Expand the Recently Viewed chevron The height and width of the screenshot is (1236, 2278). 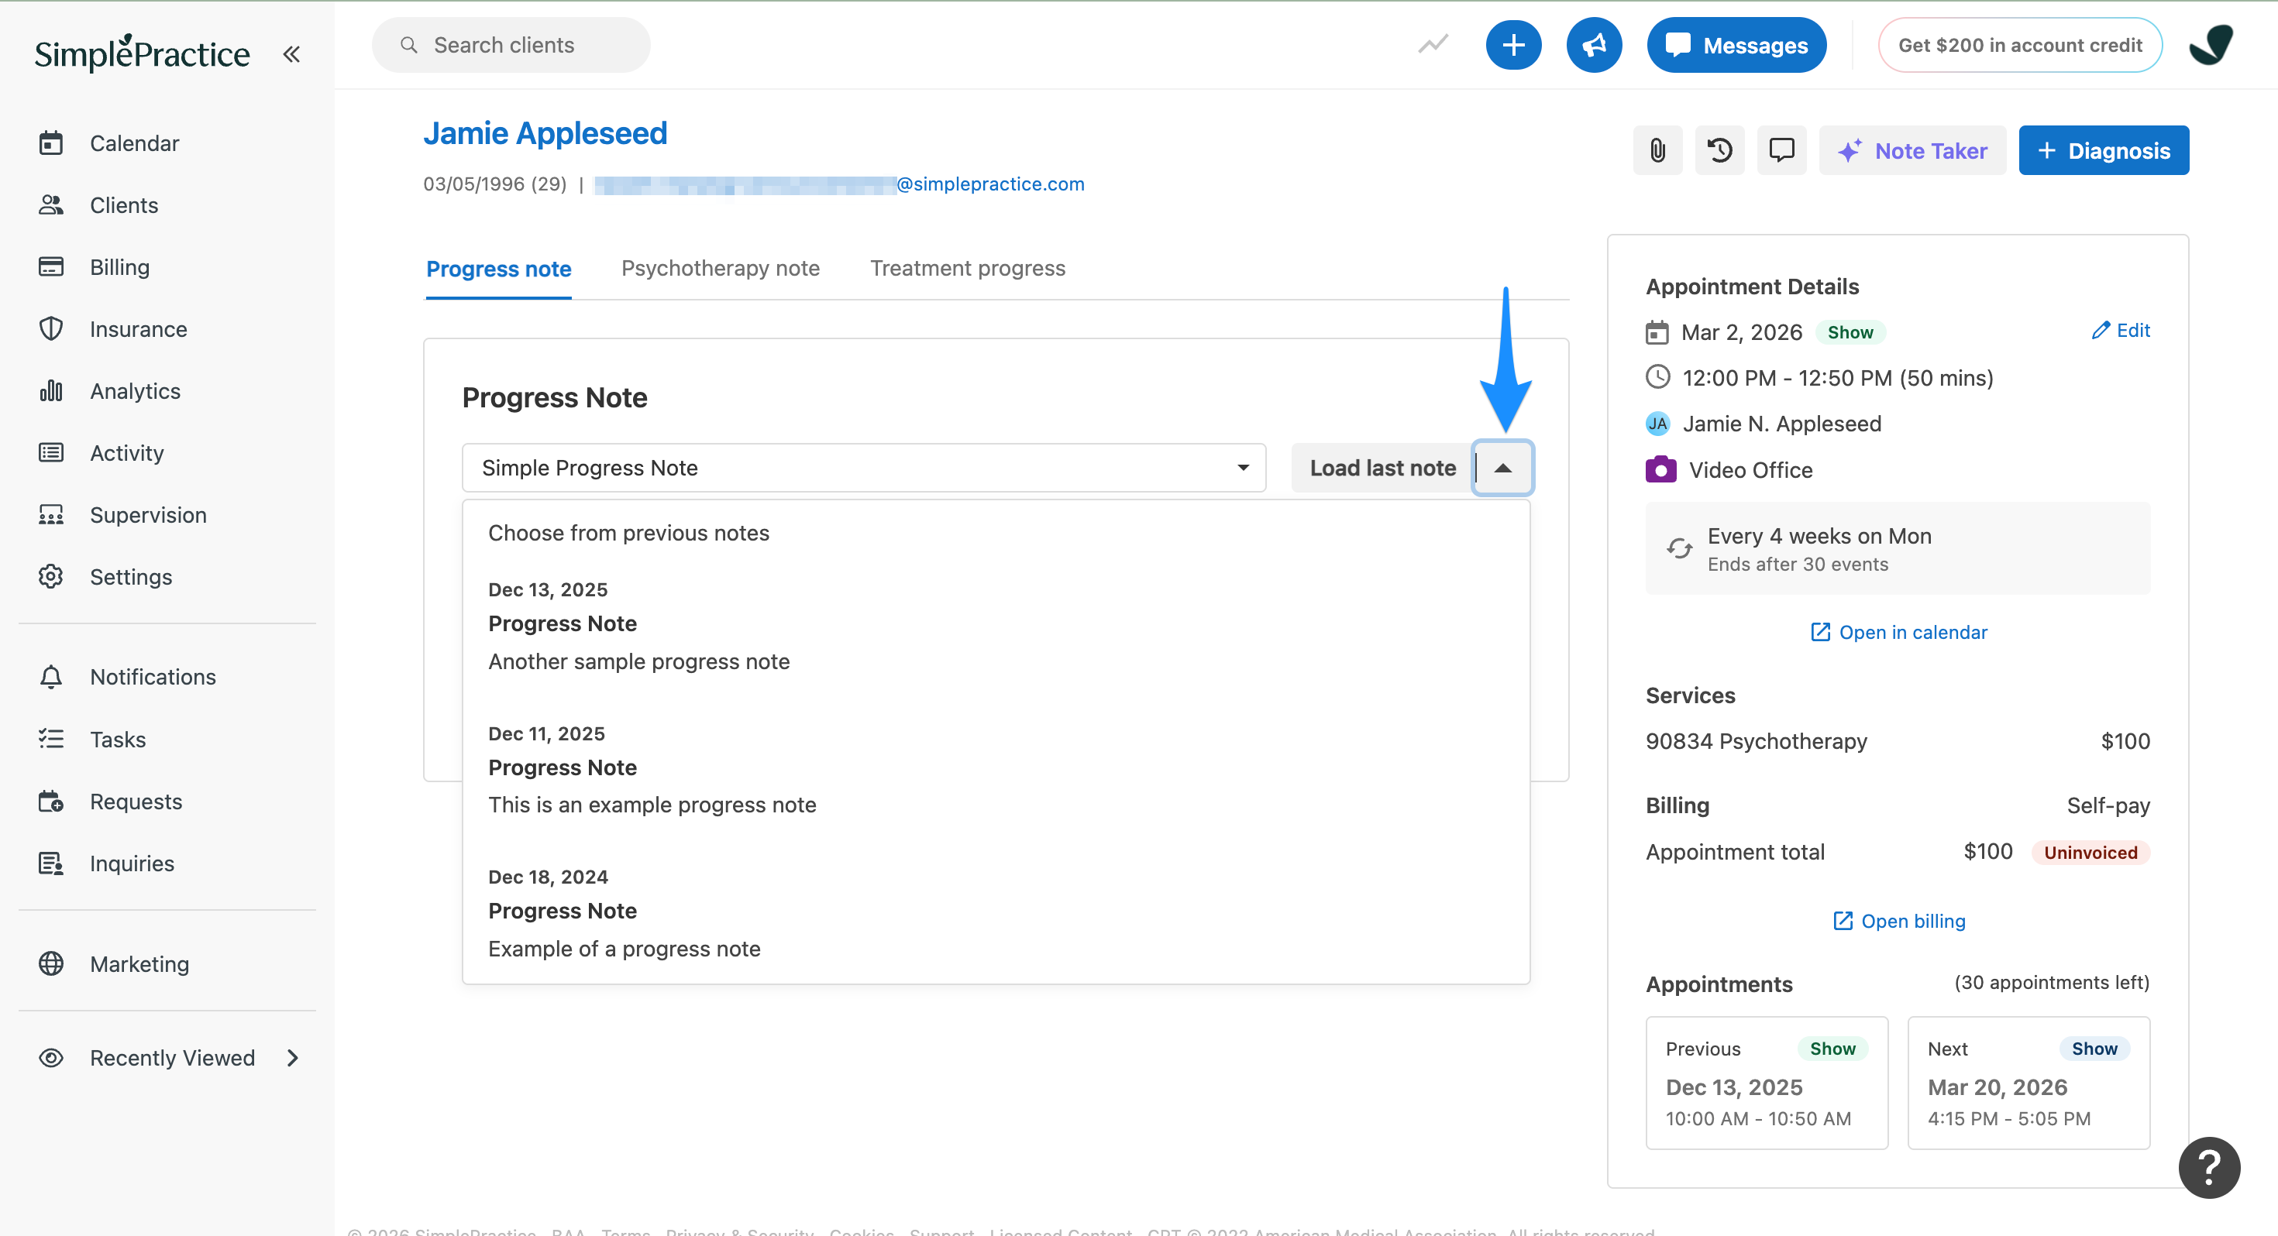point(293,1059)
